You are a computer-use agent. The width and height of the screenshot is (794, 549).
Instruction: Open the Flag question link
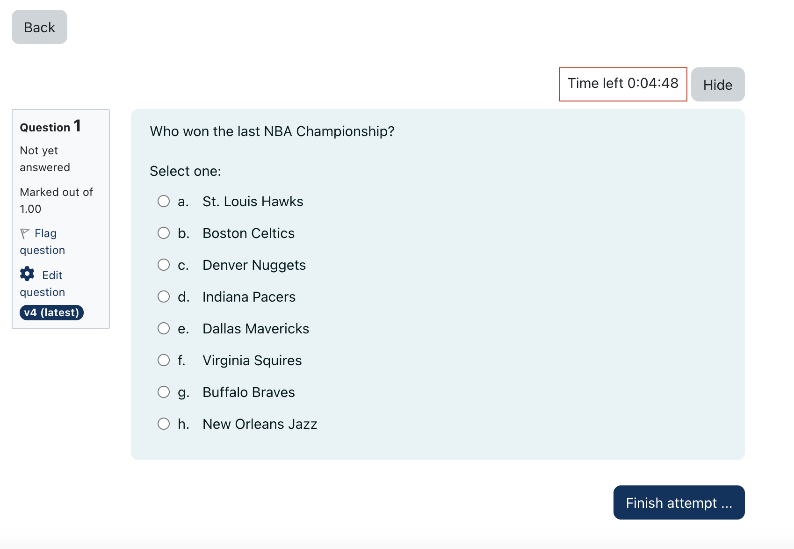point(45,234)
